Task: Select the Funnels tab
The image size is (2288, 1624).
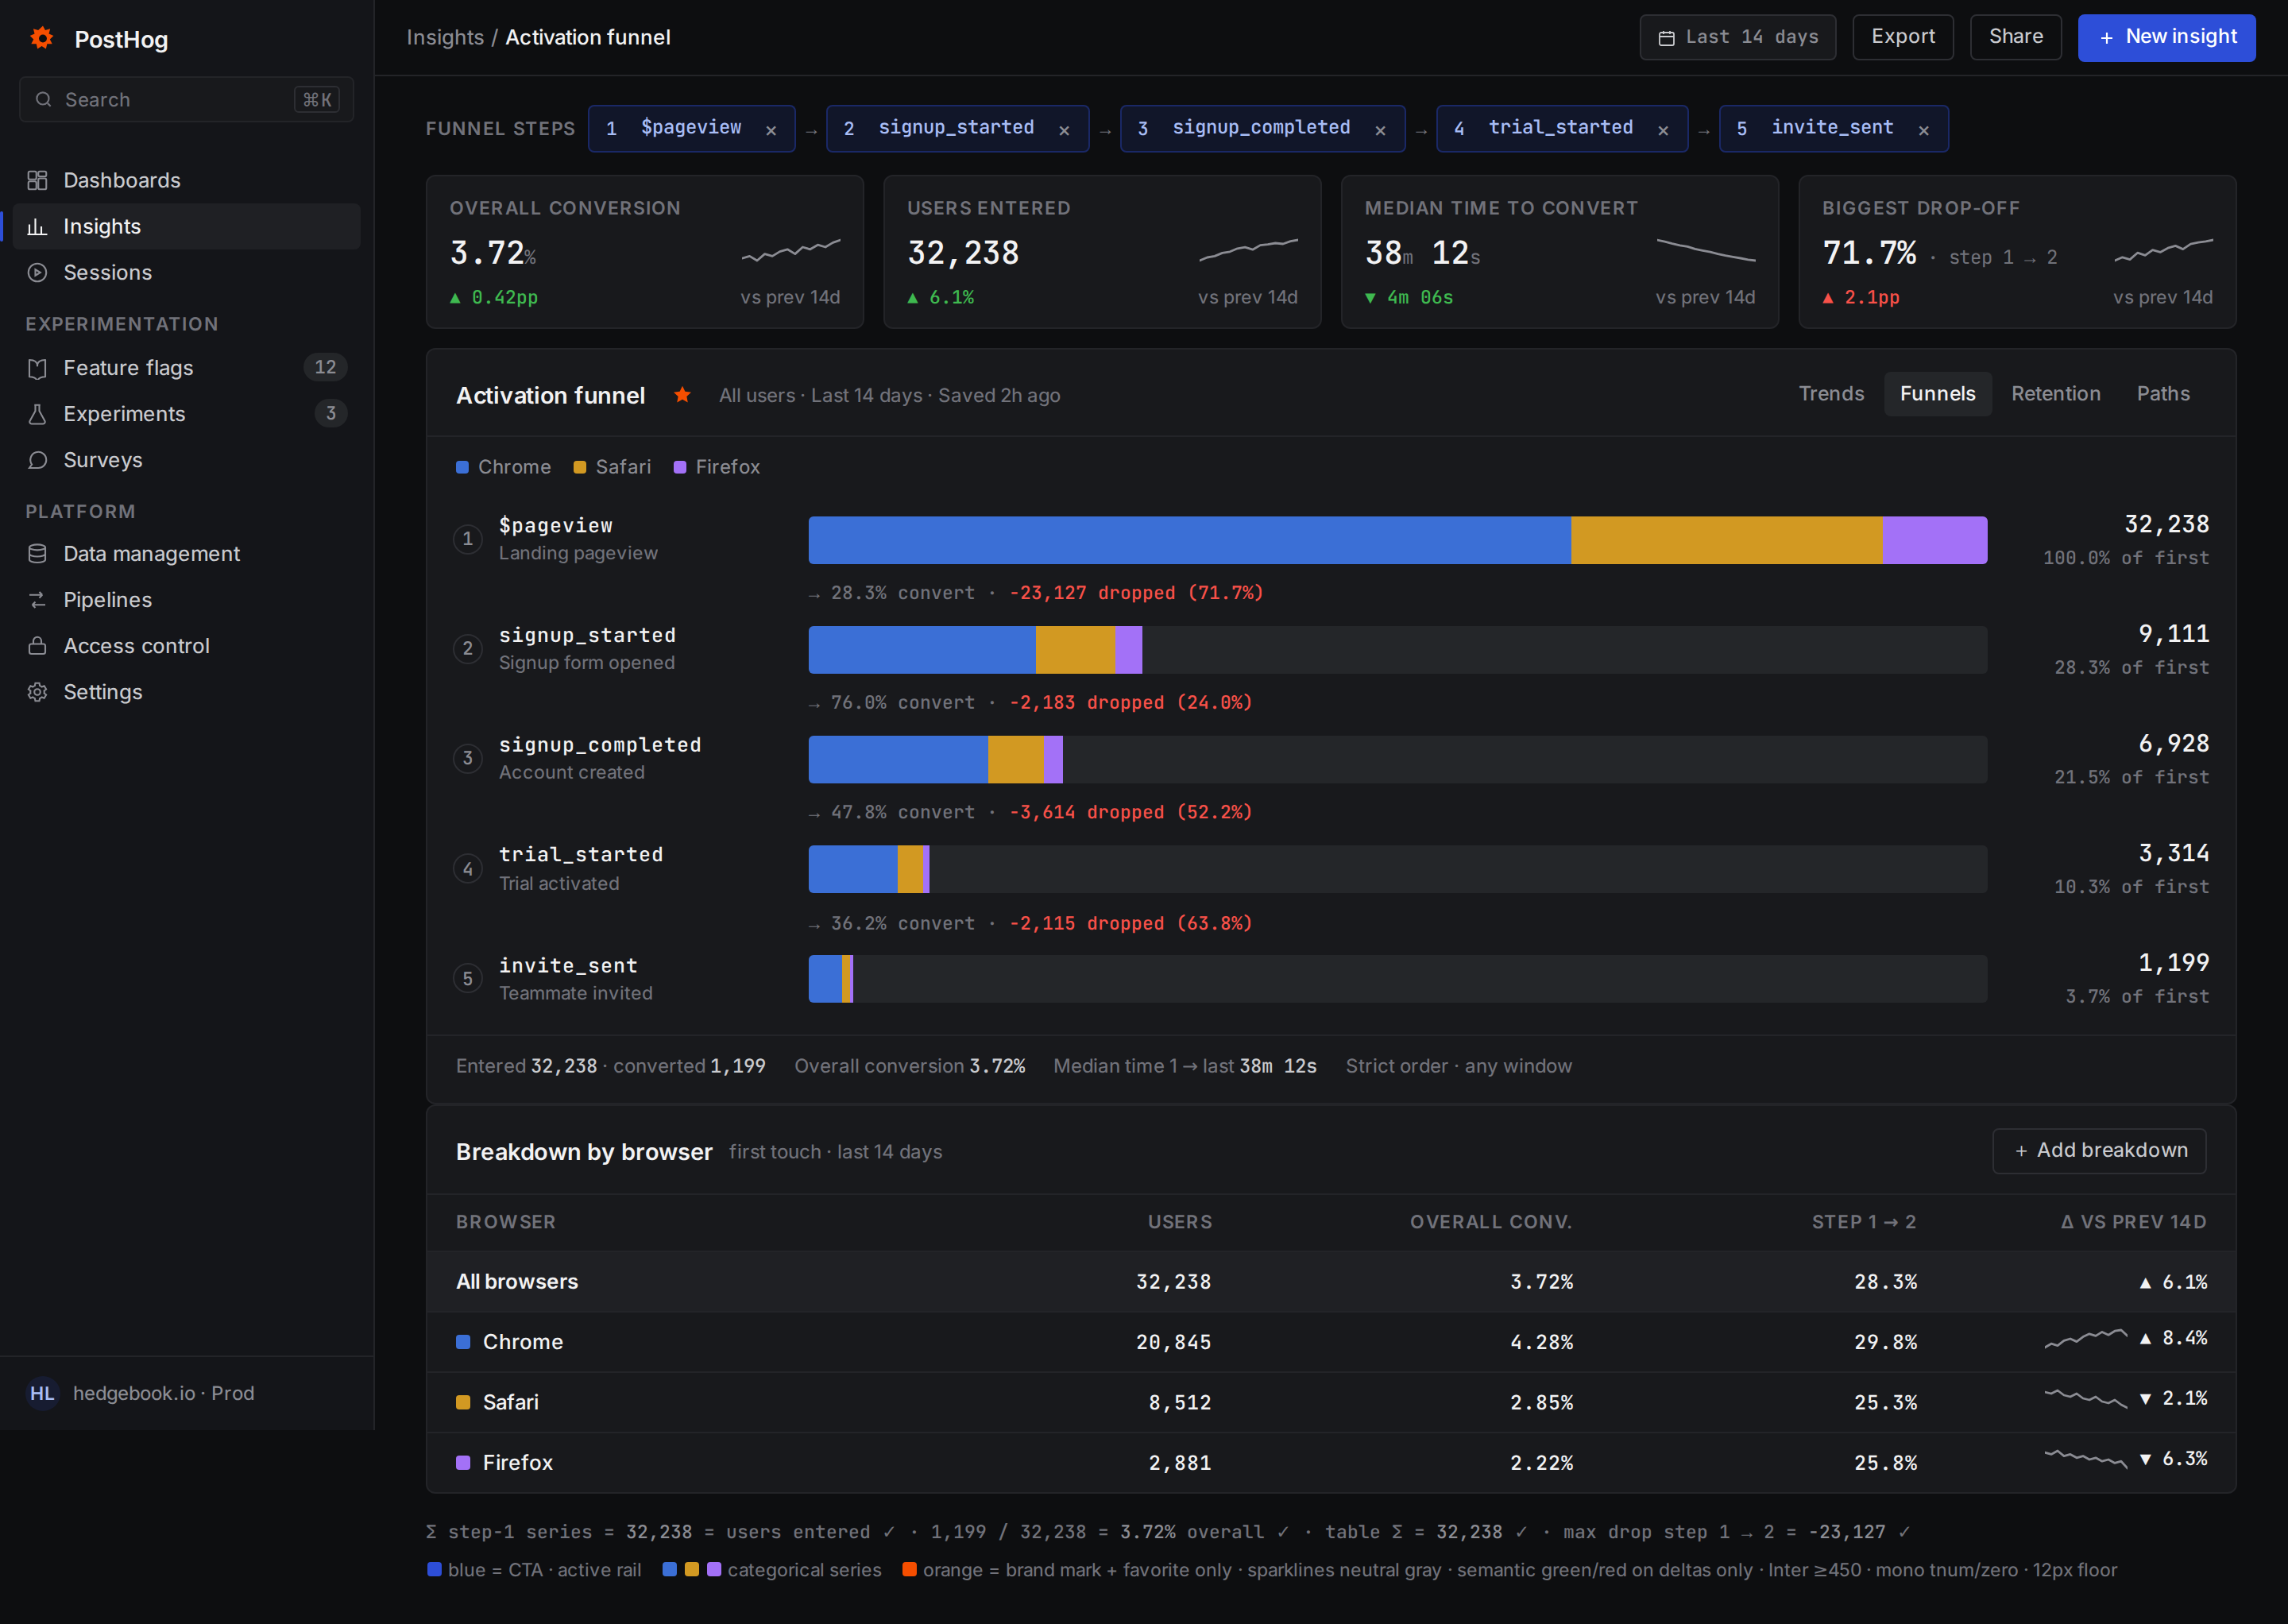Action: pos(1937,394)
